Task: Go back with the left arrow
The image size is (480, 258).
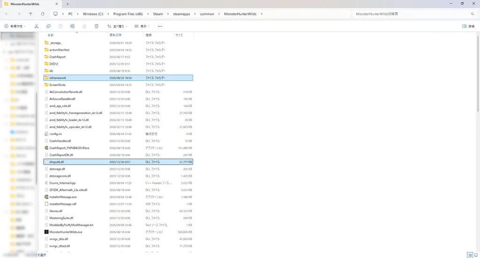Action: (7, 14)
